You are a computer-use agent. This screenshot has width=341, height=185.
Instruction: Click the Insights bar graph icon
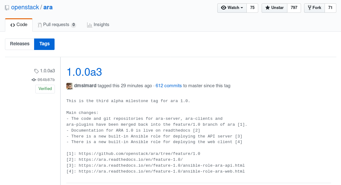89,25
